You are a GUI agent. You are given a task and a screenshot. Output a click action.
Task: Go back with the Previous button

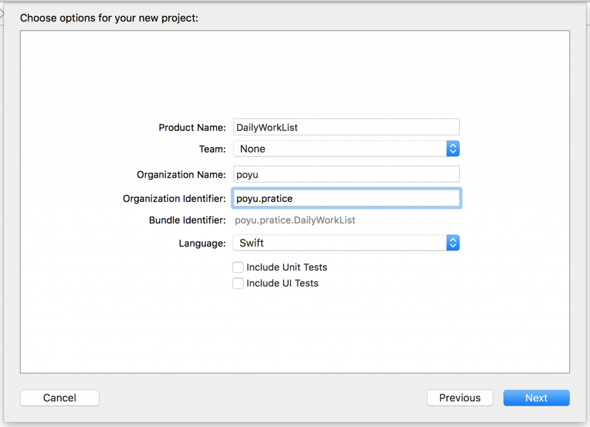460,398
